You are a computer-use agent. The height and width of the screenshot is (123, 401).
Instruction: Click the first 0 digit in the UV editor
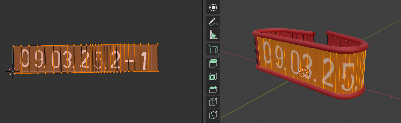(x=25, y=58)
